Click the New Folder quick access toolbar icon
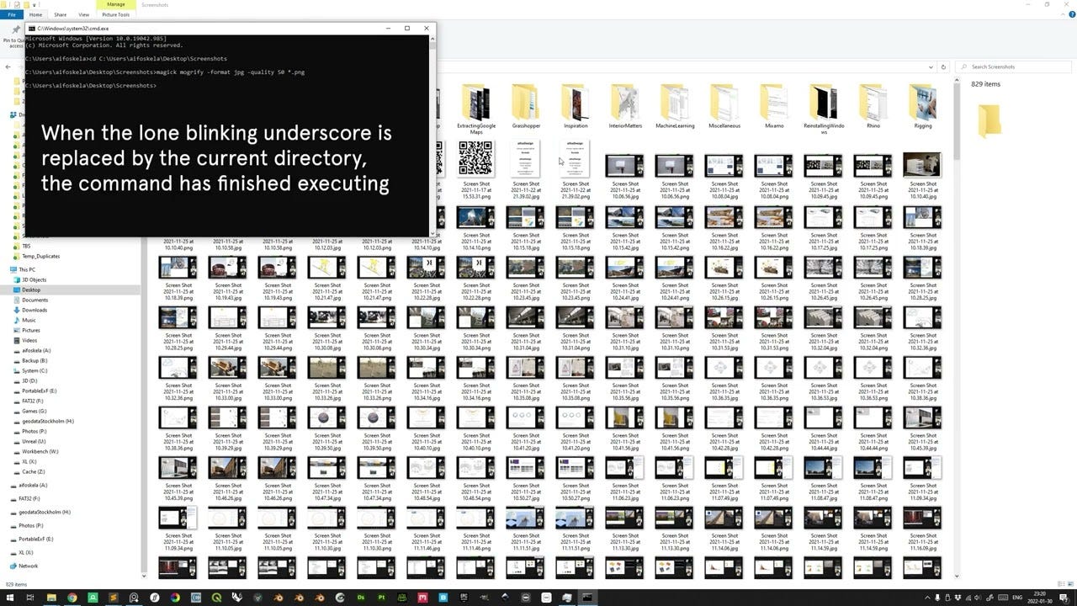This screenshot has height=606, width=1077. click(x=26, y=4)
